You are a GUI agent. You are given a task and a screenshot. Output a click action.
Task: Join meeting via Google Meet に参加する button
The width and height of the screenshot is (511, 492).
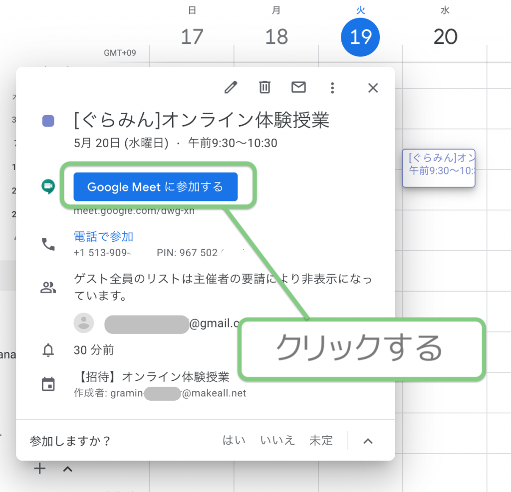pyautogui.click(x=156, y=186)
